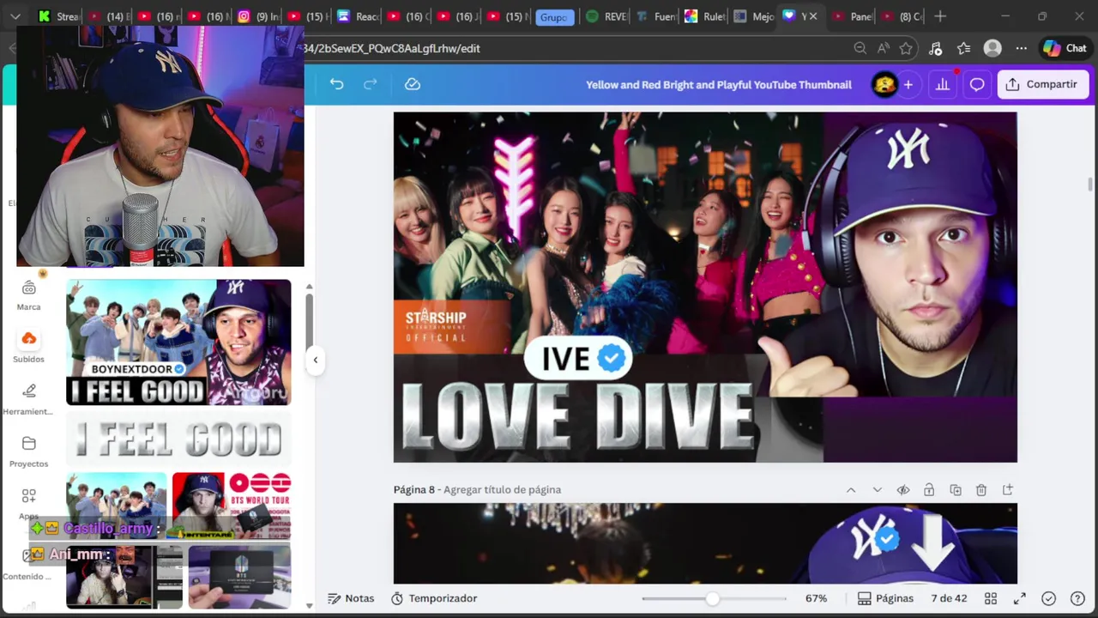Viewport: 1098px width, 618px height.
Task: Switch to the Kick Stream browser tab
Action: pyautogui.click(x=58, y=16)
